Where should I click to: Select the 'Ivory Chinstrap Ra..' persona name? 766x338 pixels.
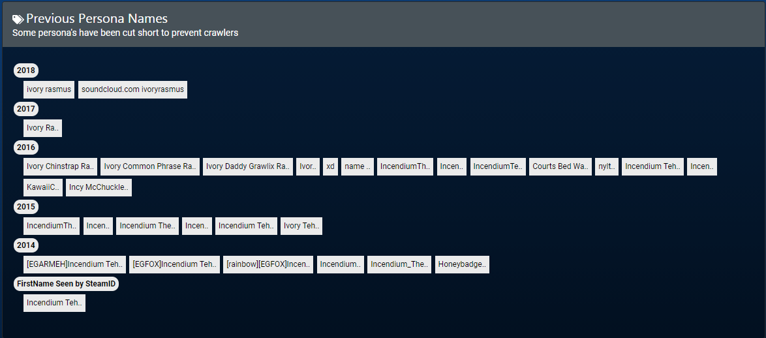click(x=60, y=166)
